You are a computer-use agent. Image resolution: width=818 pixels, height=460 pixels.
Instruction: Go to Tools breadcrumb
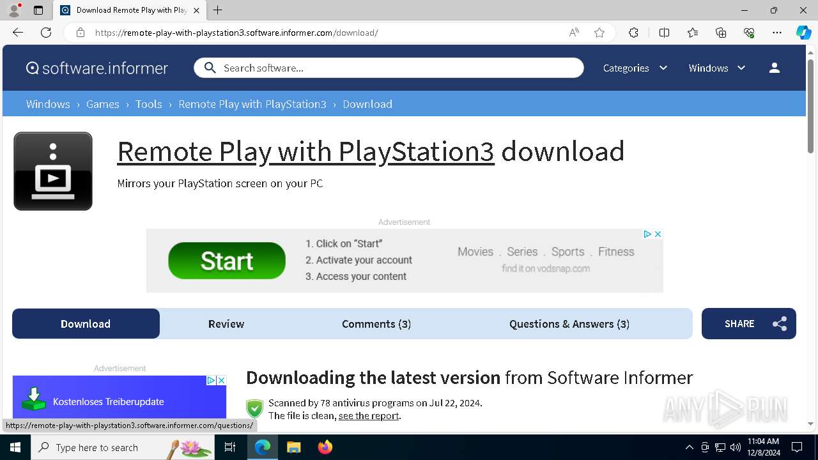click(149, 104)
